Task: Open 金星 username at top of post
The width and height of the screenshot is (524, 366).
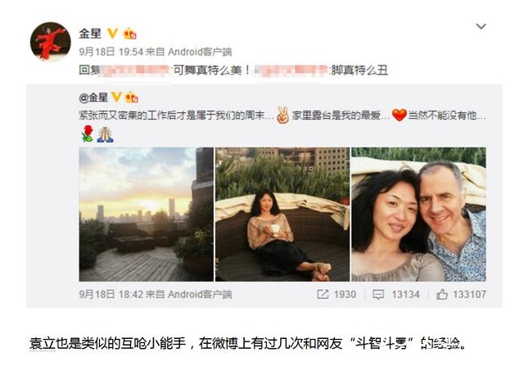Action: (x=90, y=34)
